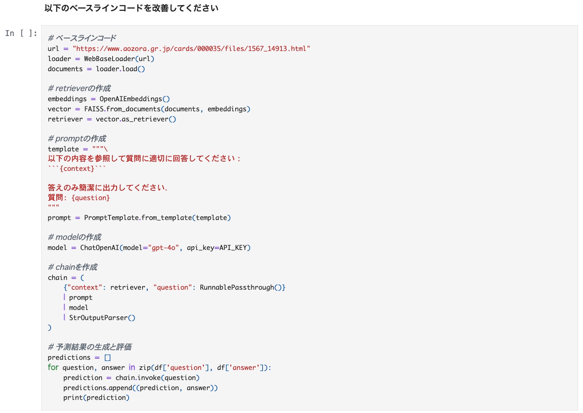Click the aozora.gr.jp URL string
Viewport: 583px width, 413px height.
pyautogui.click(x=191, y=49)
